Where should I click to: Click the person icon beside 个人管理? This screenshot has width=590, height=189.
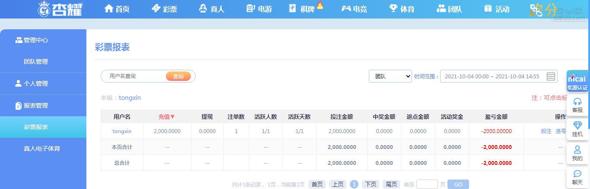tap(18, 84)
